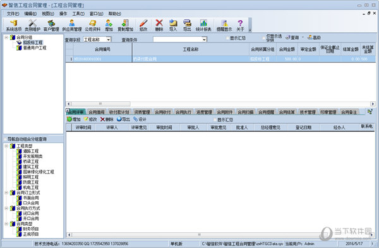Screen dimensions: 379x248
Task: Open 文件 menu
Action: point(13,14)
